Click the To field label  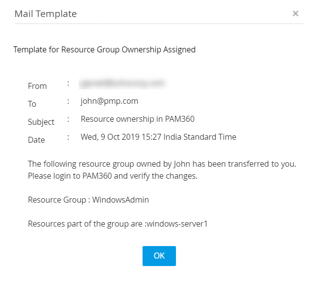tap(32, 104)
